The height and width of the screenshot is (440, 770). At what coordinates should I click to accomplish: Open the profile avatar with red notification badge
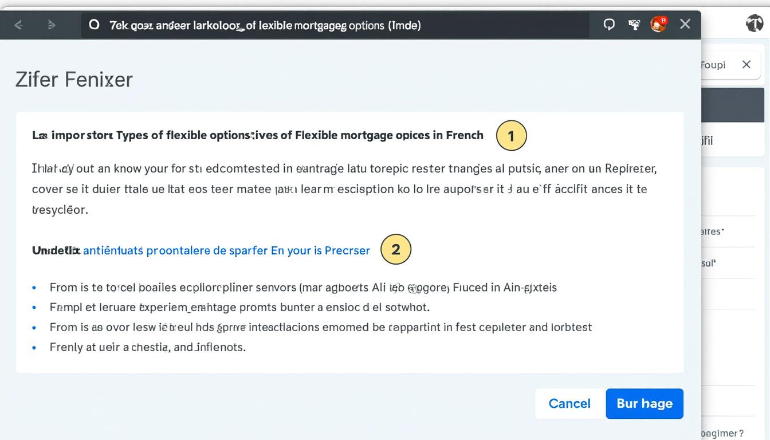659,24
